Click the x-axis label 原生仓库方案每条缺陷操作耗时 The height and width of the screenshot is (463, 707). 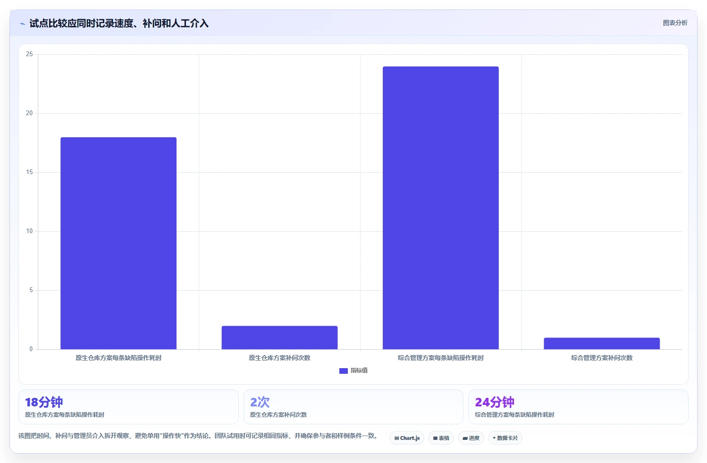[x=118, y=358]
